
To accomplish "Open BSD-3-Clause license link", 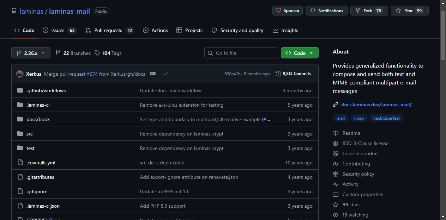I will (361, 143).
